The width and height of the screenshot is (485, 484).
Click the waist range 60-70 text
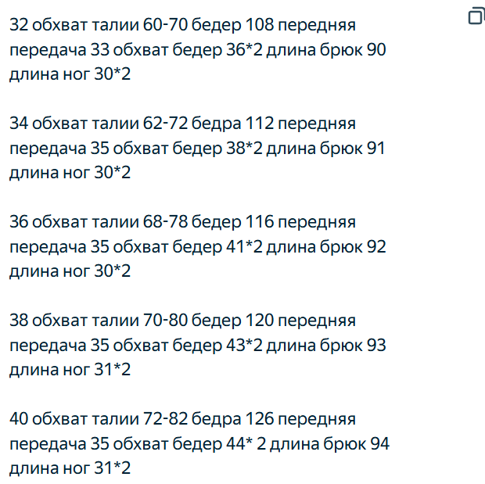coord(165,25)
